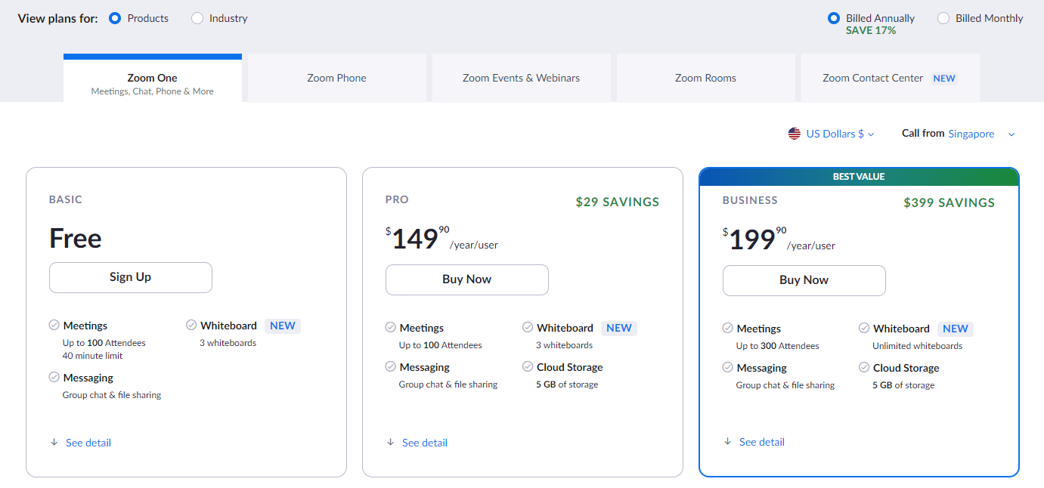The height and width of the screenshot is (488, 1044).
Task: Click '40 minute limit' text
Action: coord(92,356)
